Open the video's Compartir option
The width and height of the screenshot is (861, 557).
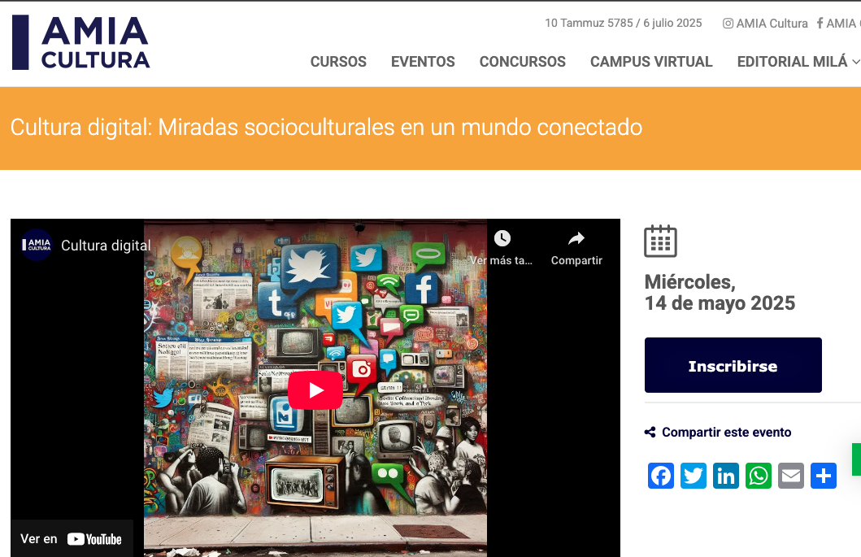[x=576, y=244]
